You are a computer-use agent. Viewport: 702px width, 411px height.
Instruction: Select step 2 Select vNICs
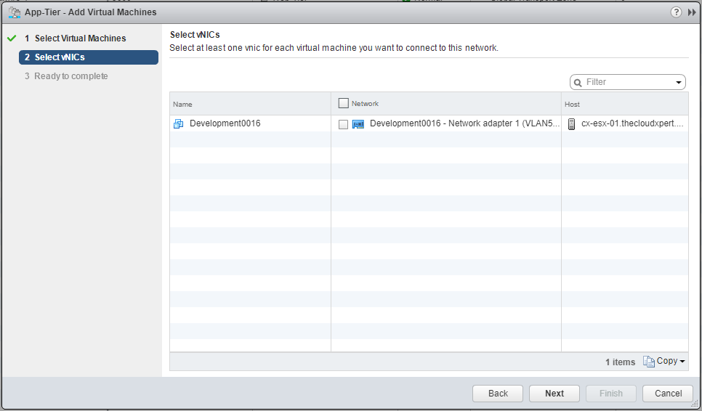coord(60,57)
